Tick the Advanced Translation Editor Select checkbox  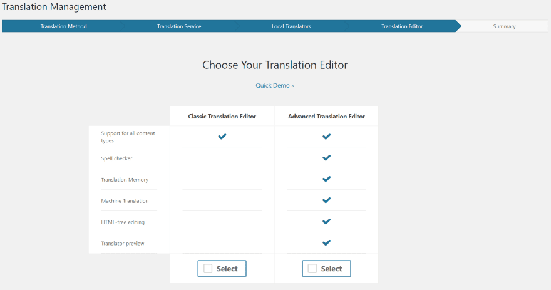pyautogui.click(x=312, y=269)
